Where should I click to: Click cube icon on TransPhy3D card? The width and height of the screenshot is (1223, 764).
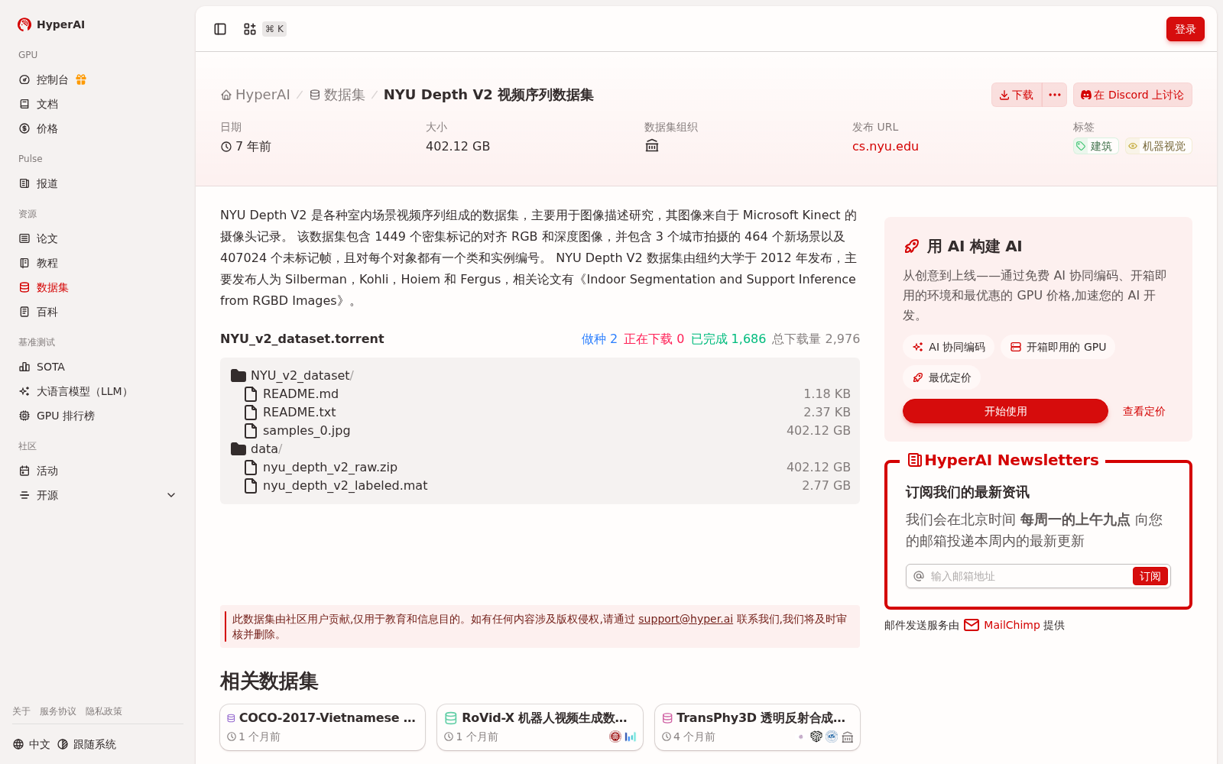816,736
